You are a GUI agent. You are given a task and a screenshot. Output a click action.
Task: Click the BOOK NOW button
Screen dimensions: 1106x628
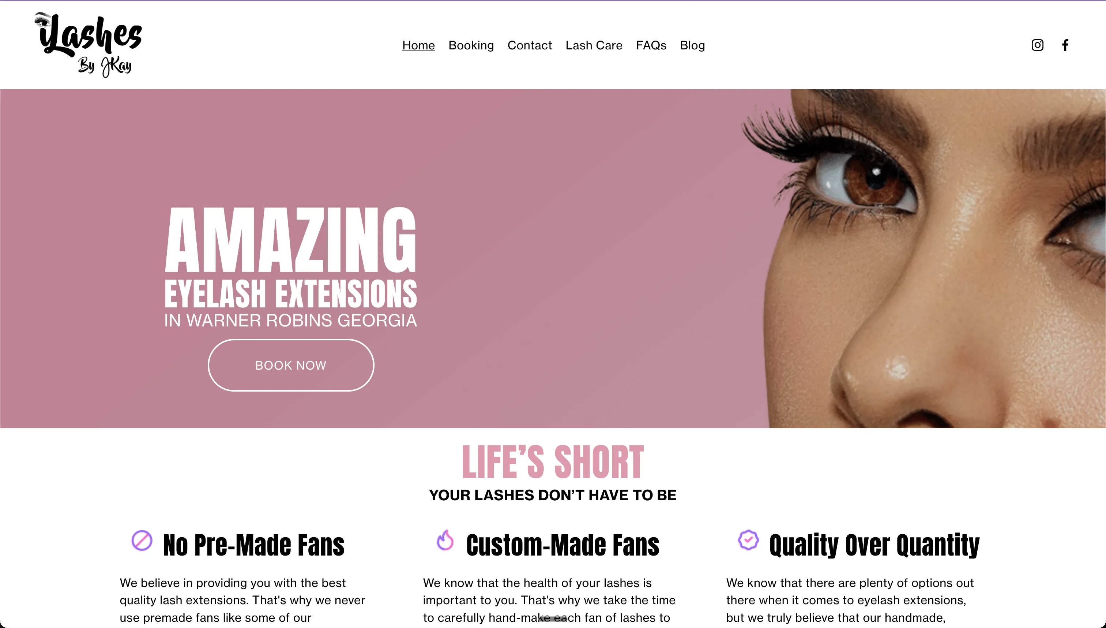point(291,365)
